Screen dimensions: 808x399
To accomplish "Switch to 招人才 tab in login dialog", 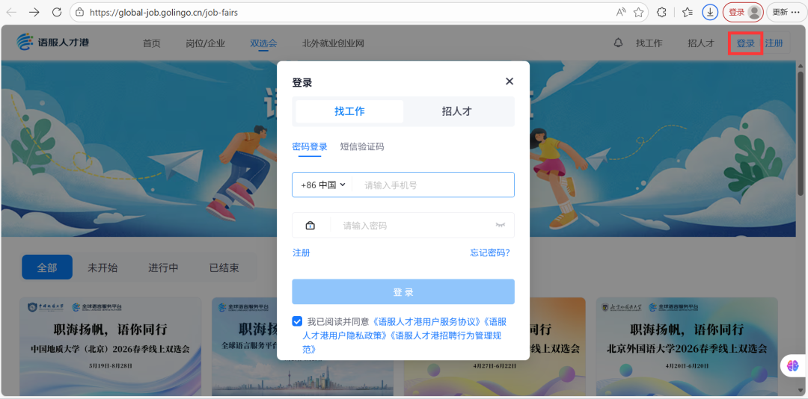I will click(x=457, y=111).
